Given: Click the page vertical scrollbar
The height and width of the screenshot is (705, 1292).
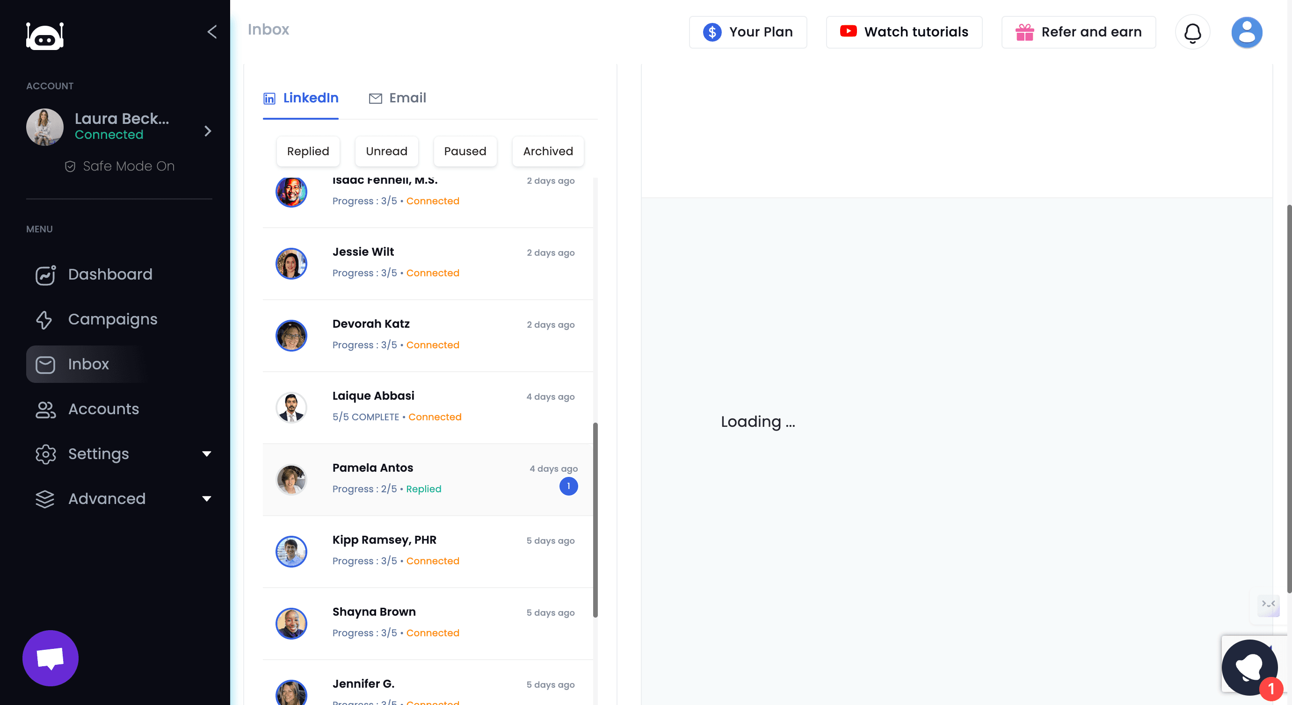Looking at the screenshot, I should (1289, 399).
